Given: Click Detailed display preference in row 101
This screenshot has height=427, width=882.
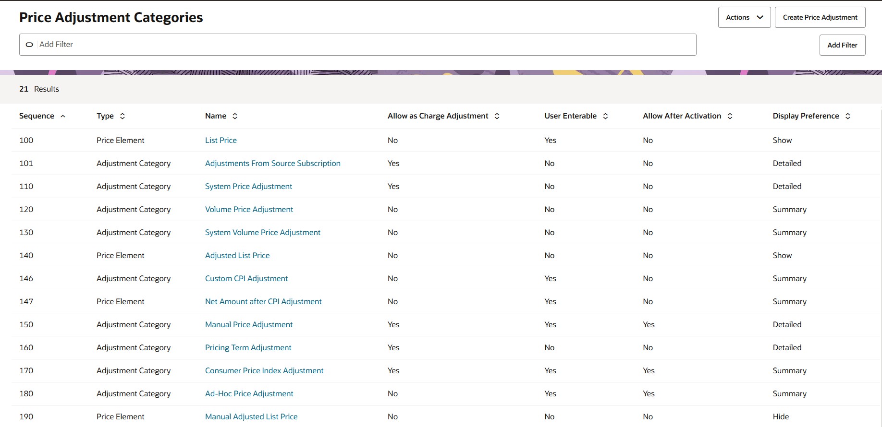Looking at the screenshot, I should click(787, 163).
